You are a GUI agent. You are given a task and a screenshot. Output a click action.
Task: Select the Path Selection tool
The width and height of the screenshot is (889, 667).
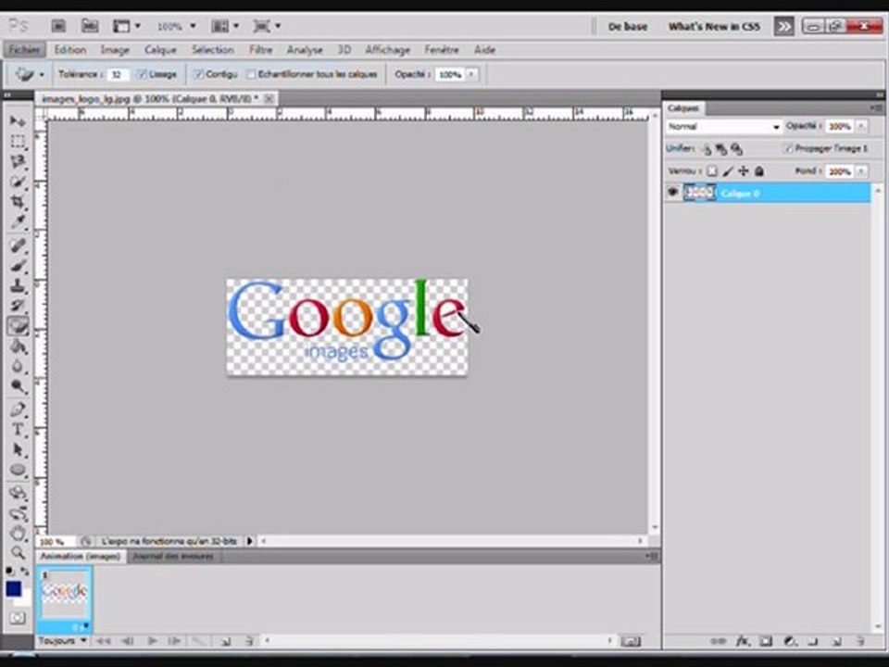pyautogui.click(x=18, y=450)
